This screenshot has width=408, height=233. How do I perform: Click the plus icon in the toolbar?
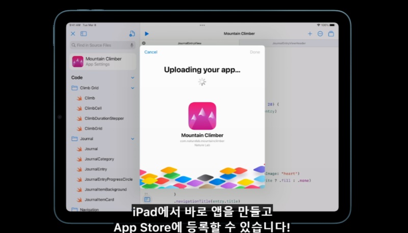[x=310, y=34]
